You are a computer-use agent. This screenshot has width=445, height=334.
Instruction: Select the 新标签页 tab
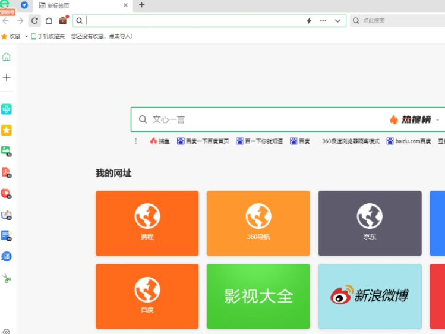(83, 5)
